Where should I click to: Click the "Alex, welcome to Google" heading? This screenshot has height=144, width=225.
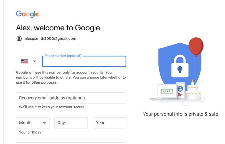(x=58, y=28)
